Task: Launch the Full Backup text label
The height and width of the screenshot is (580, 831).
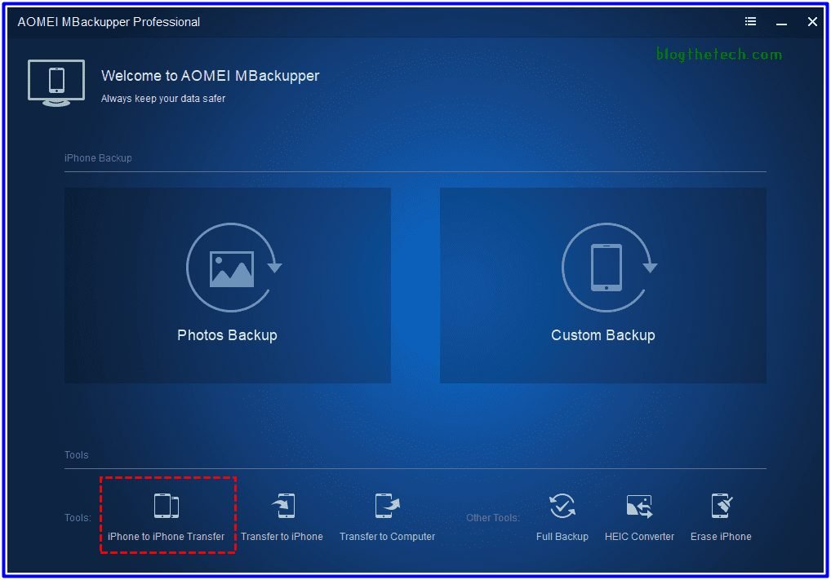Action: (562, 537)
